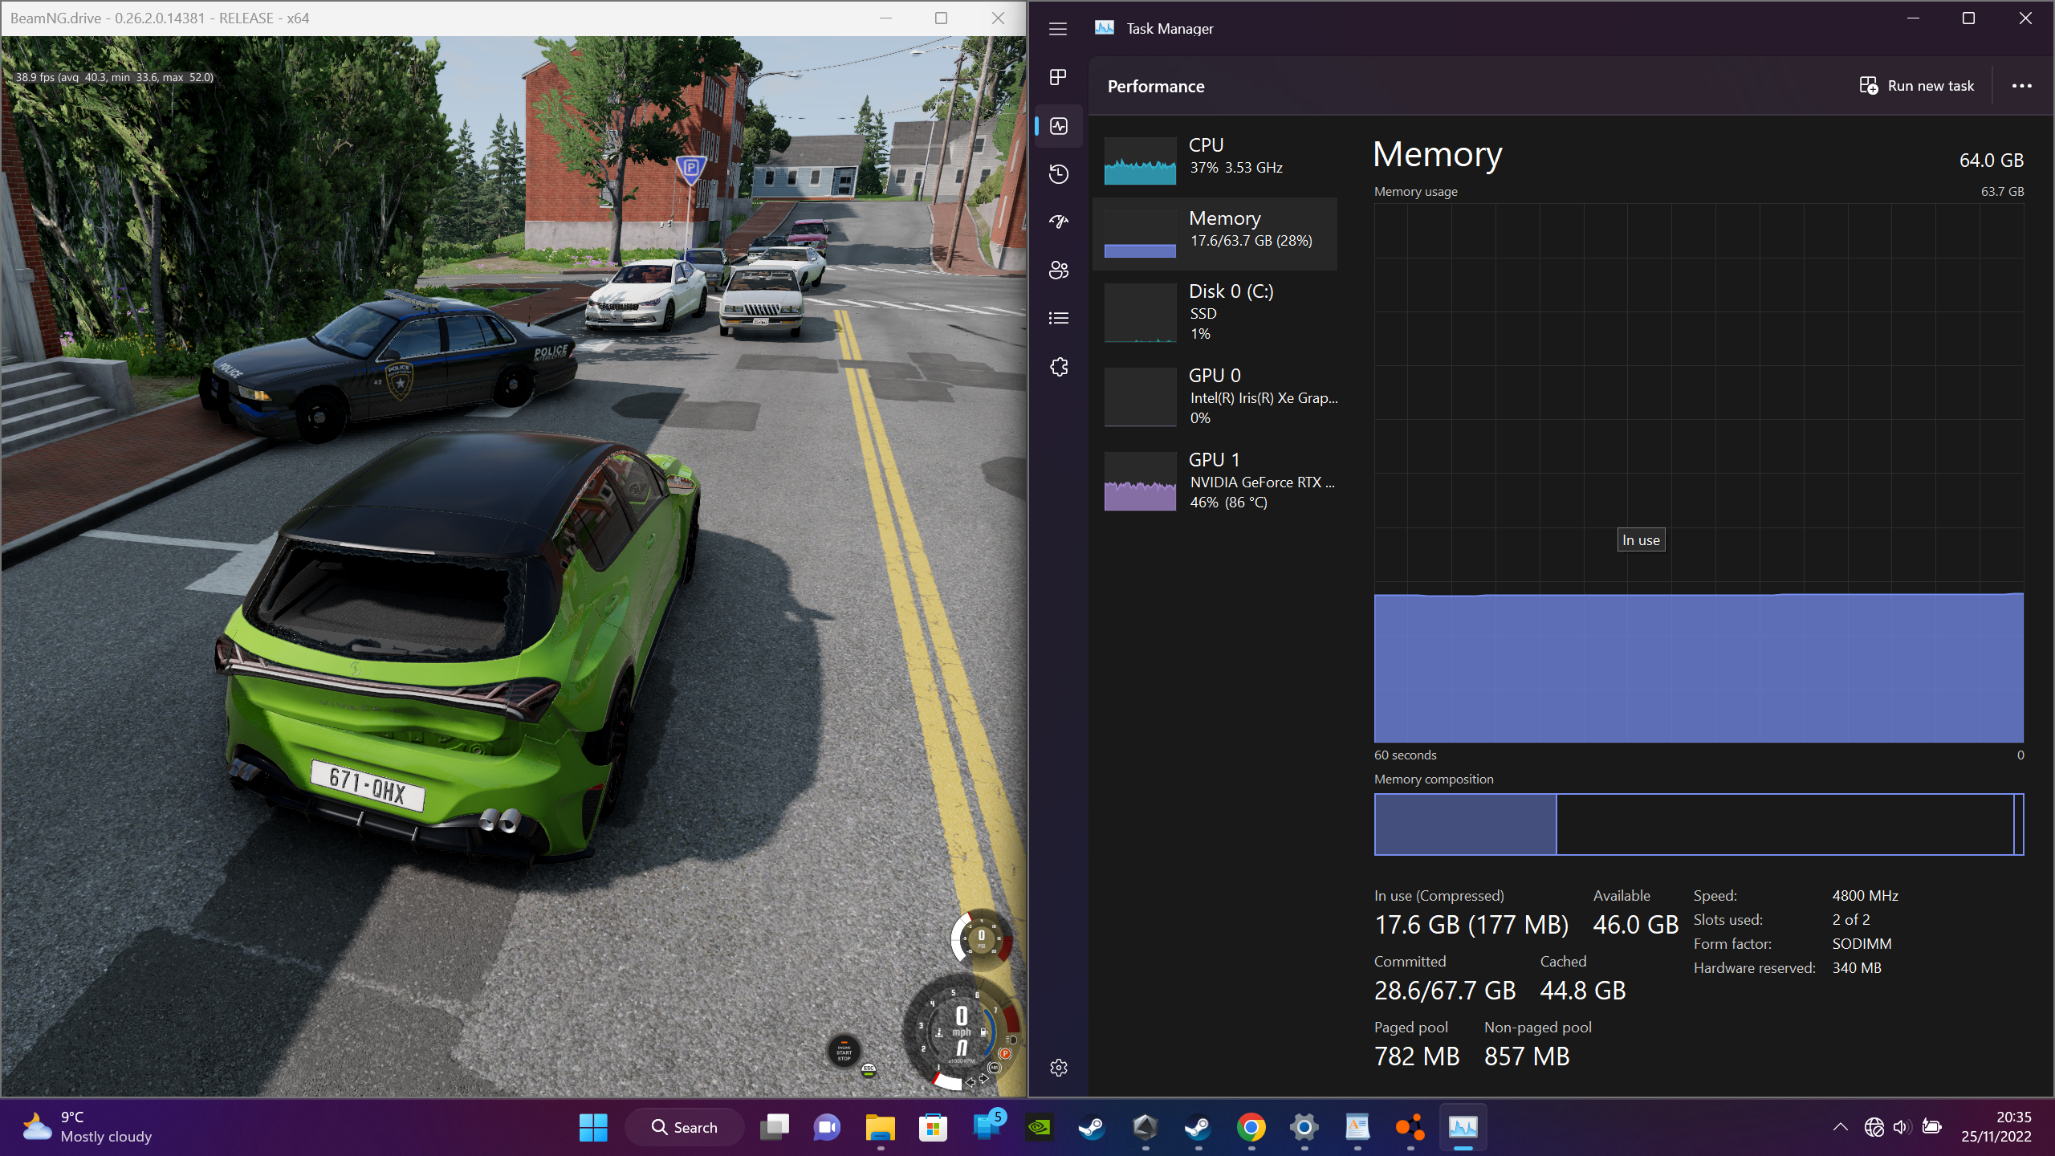The width and height of the screenshot is (2055, 1156).
Task: Select GPU 0 Intel Iris Xe entry
Action: 1215,397
